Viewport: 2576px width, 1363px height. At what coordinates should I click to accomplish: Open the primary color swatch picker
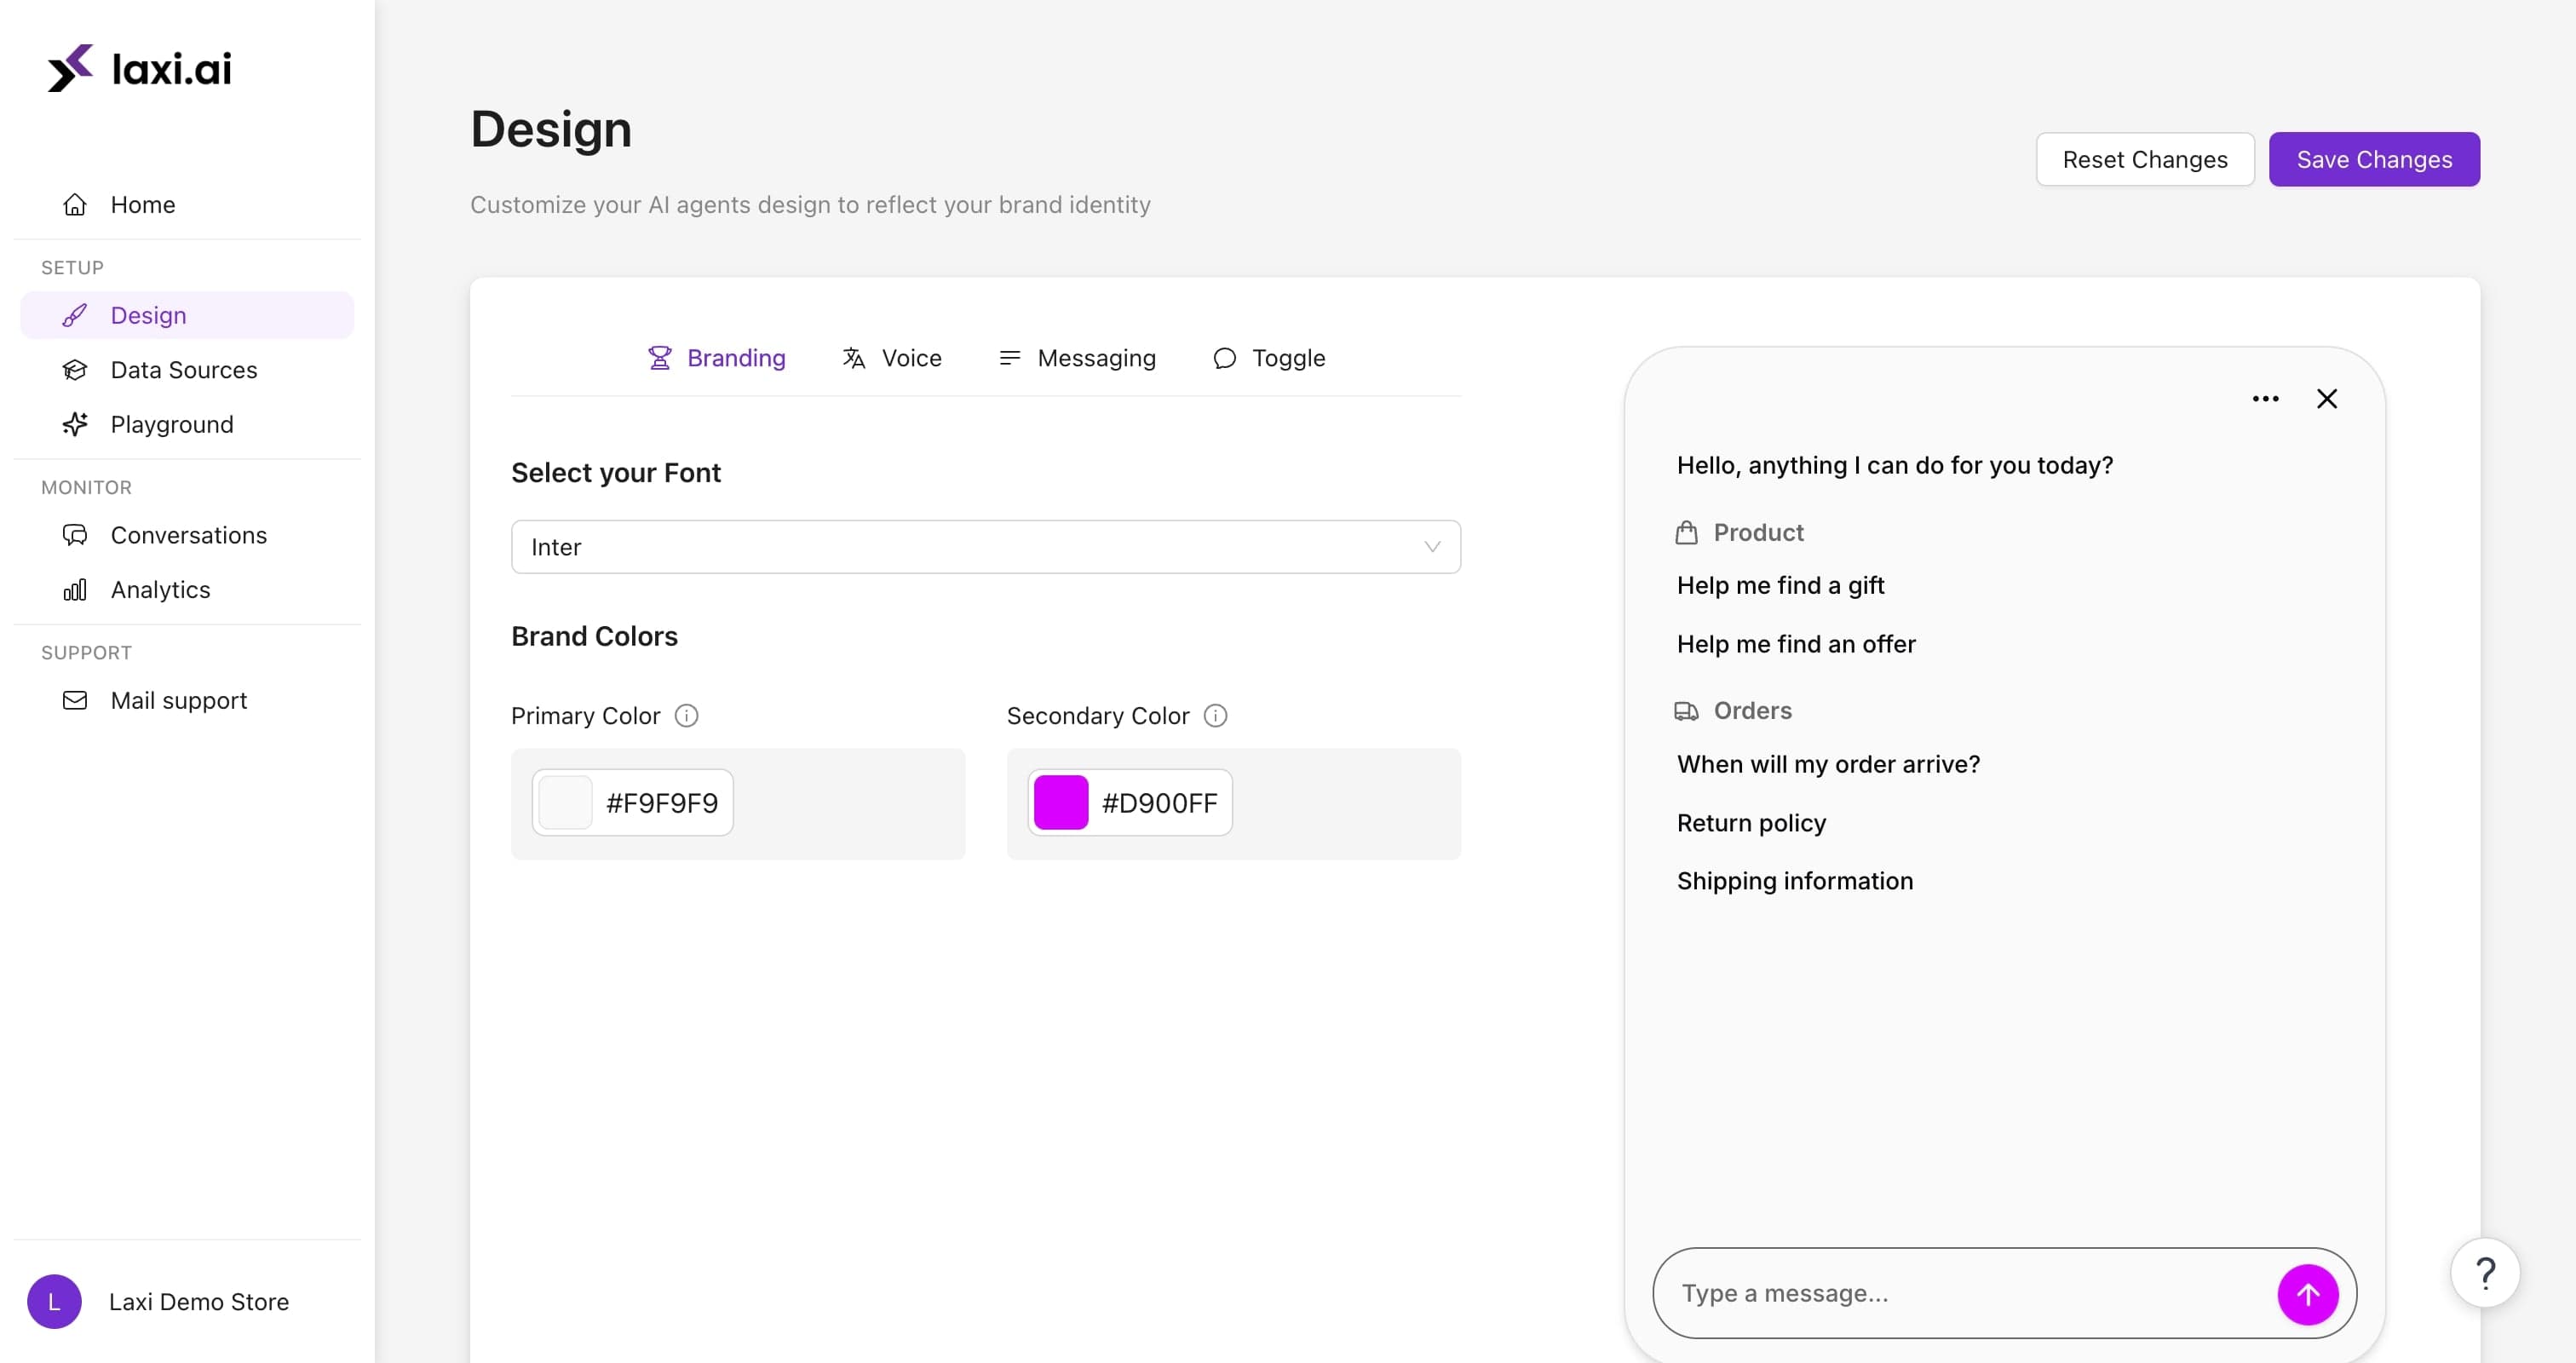tap(566, 802)
